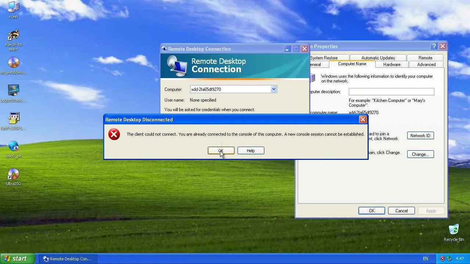The width and height of the screenshot is (470, 264).
Task: Click the Computer description text field
Action: click(391, 92)
